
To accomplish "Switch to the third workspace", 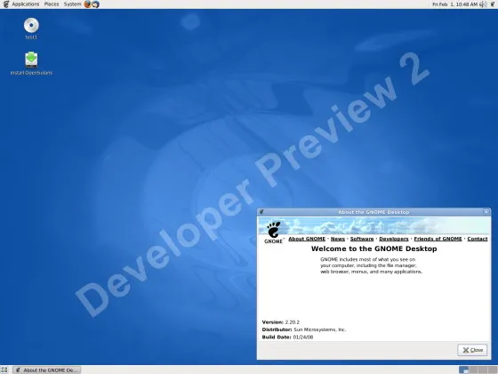I will click(483, 370).
